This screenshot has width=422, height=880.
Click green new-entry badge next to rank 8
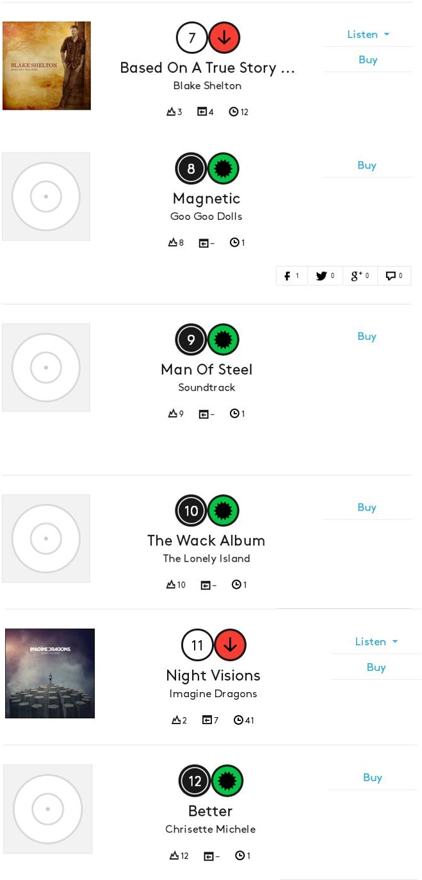click(223, 169)
